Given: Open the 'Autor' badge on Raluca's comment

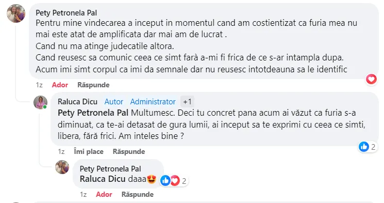Looking at the screenshot, I should pyautogui.click(x=114, y=102).
